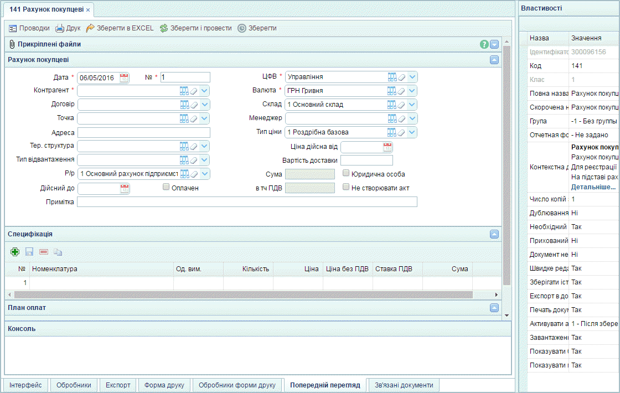This screenshot has height=393, width=620.
Task: Click Зберегти і провести
Action: [196, 28]
